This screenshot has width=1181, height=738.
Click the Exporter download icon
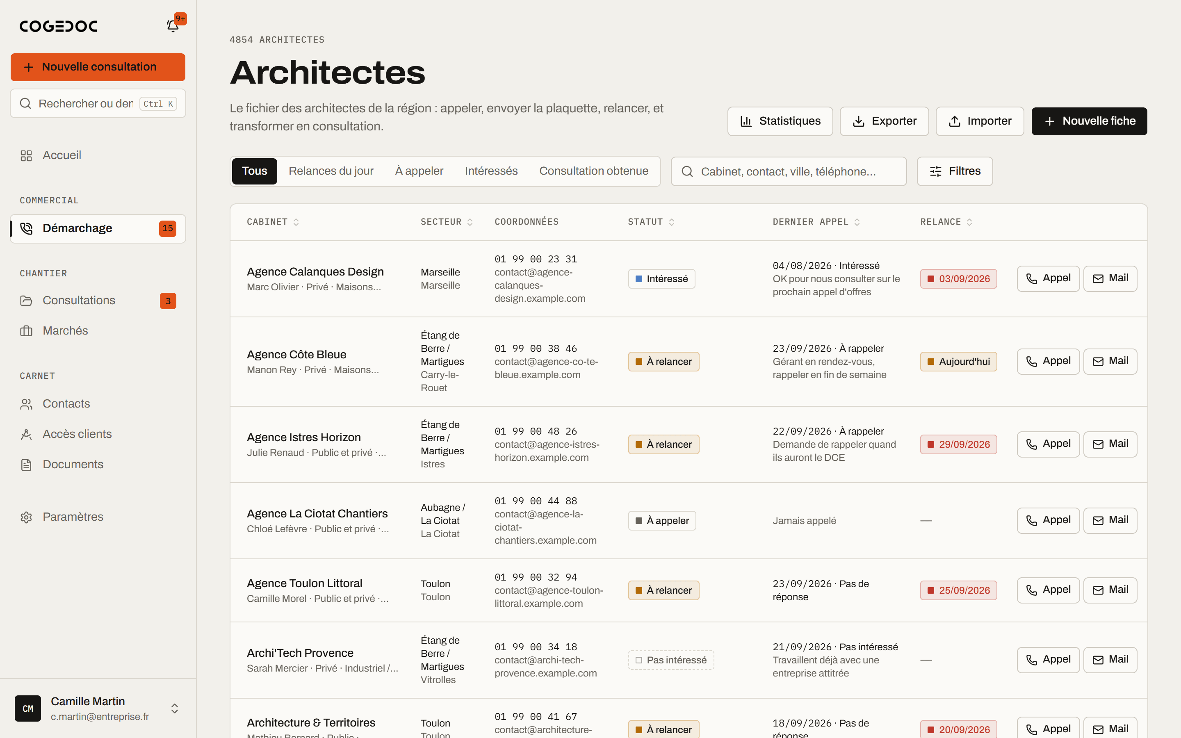(x=858, y=121)
